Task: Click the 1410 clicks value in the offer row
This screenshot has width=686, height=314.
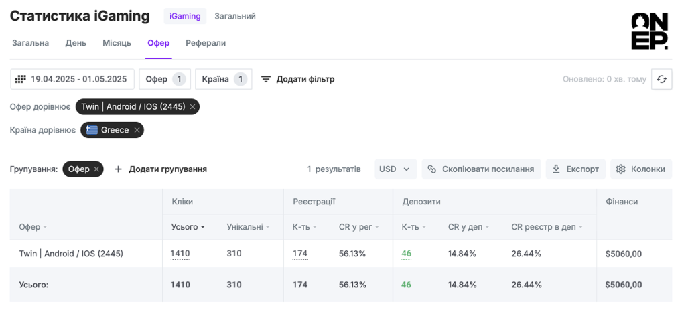Action: click(180, 254)
